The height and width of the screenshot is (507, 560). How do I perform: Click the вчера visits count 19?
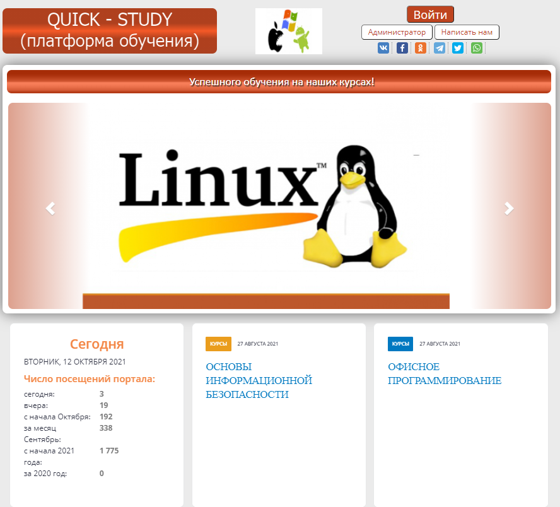[x=103, y=405]
